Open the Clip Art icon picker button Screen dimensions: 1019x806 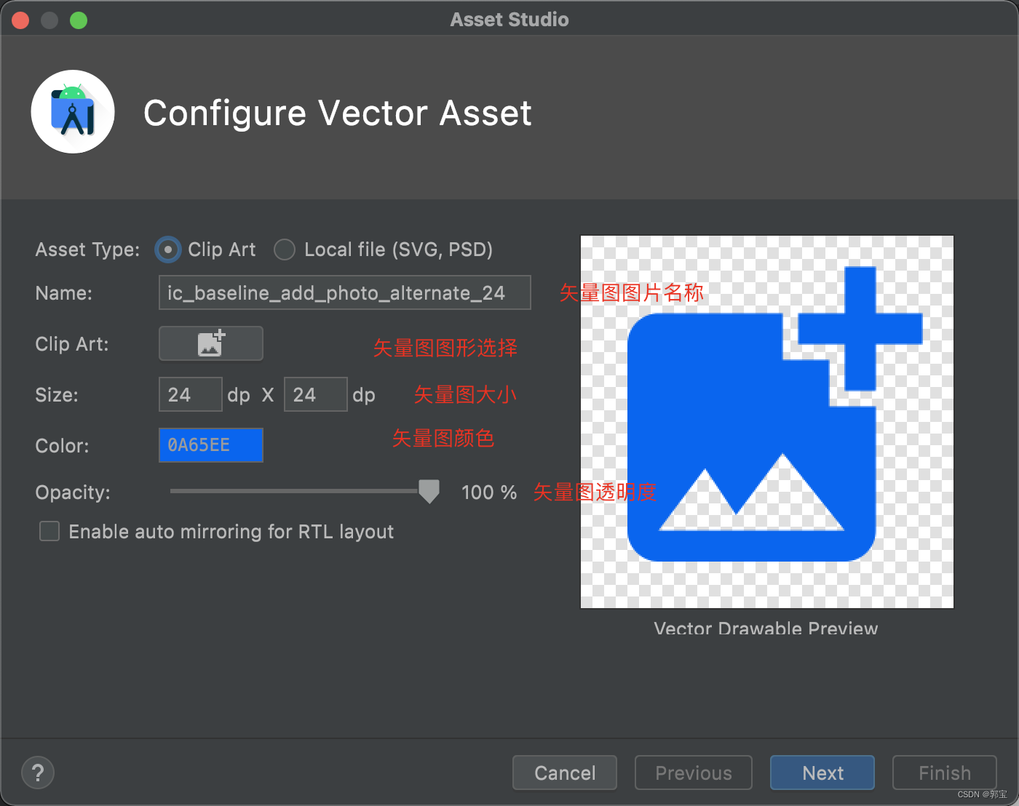pos(211,343)
